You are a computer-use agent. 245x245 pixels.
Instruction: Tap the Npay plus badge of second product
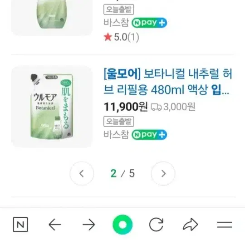149,135
